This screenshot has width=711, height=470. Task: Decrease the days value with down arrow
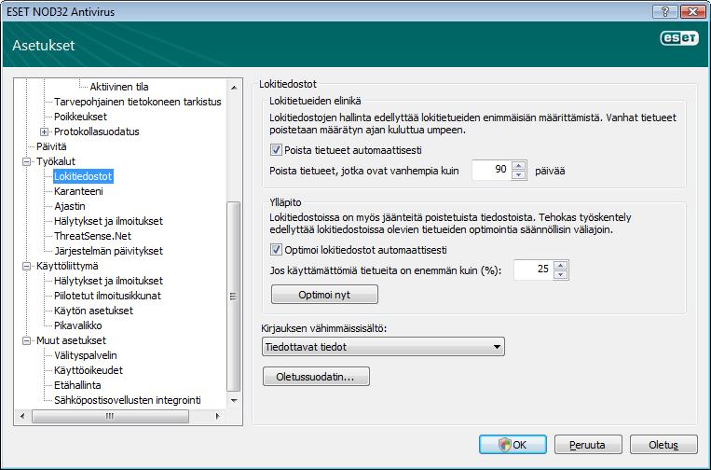[x=519, y=175]
